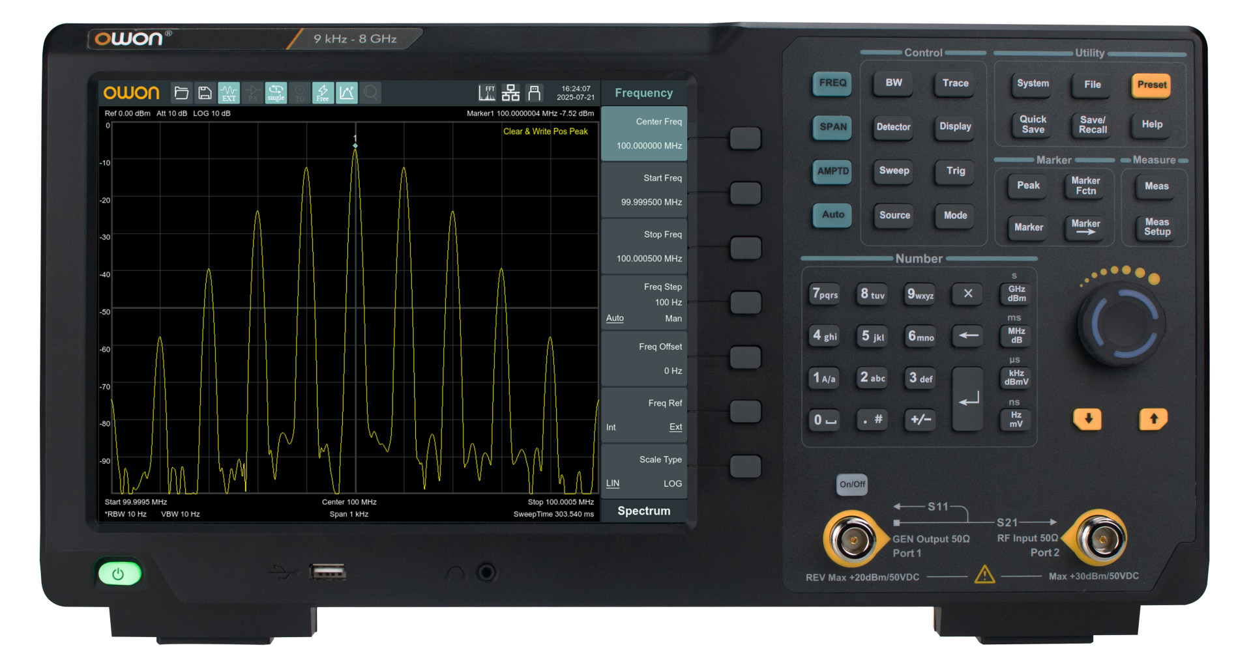Open the folder icon in the toolbar
This screenshot has width=1251, height=669.
click(181, 93)
